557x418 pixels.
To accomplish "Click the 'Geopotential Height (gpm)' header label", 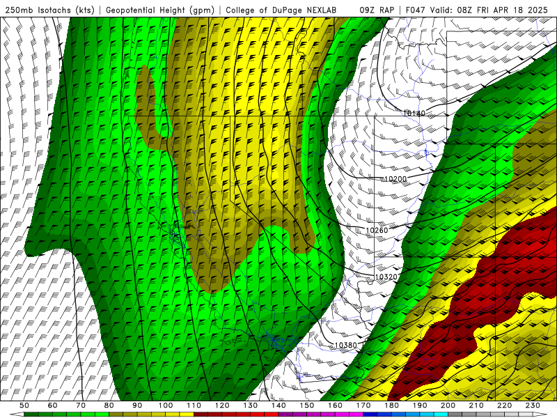I will [160, 10].
